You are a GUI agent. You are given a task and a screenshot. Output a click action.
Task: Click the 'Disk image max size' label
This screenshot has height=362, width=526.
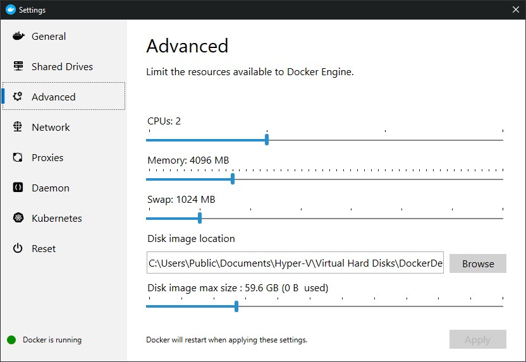238,288
